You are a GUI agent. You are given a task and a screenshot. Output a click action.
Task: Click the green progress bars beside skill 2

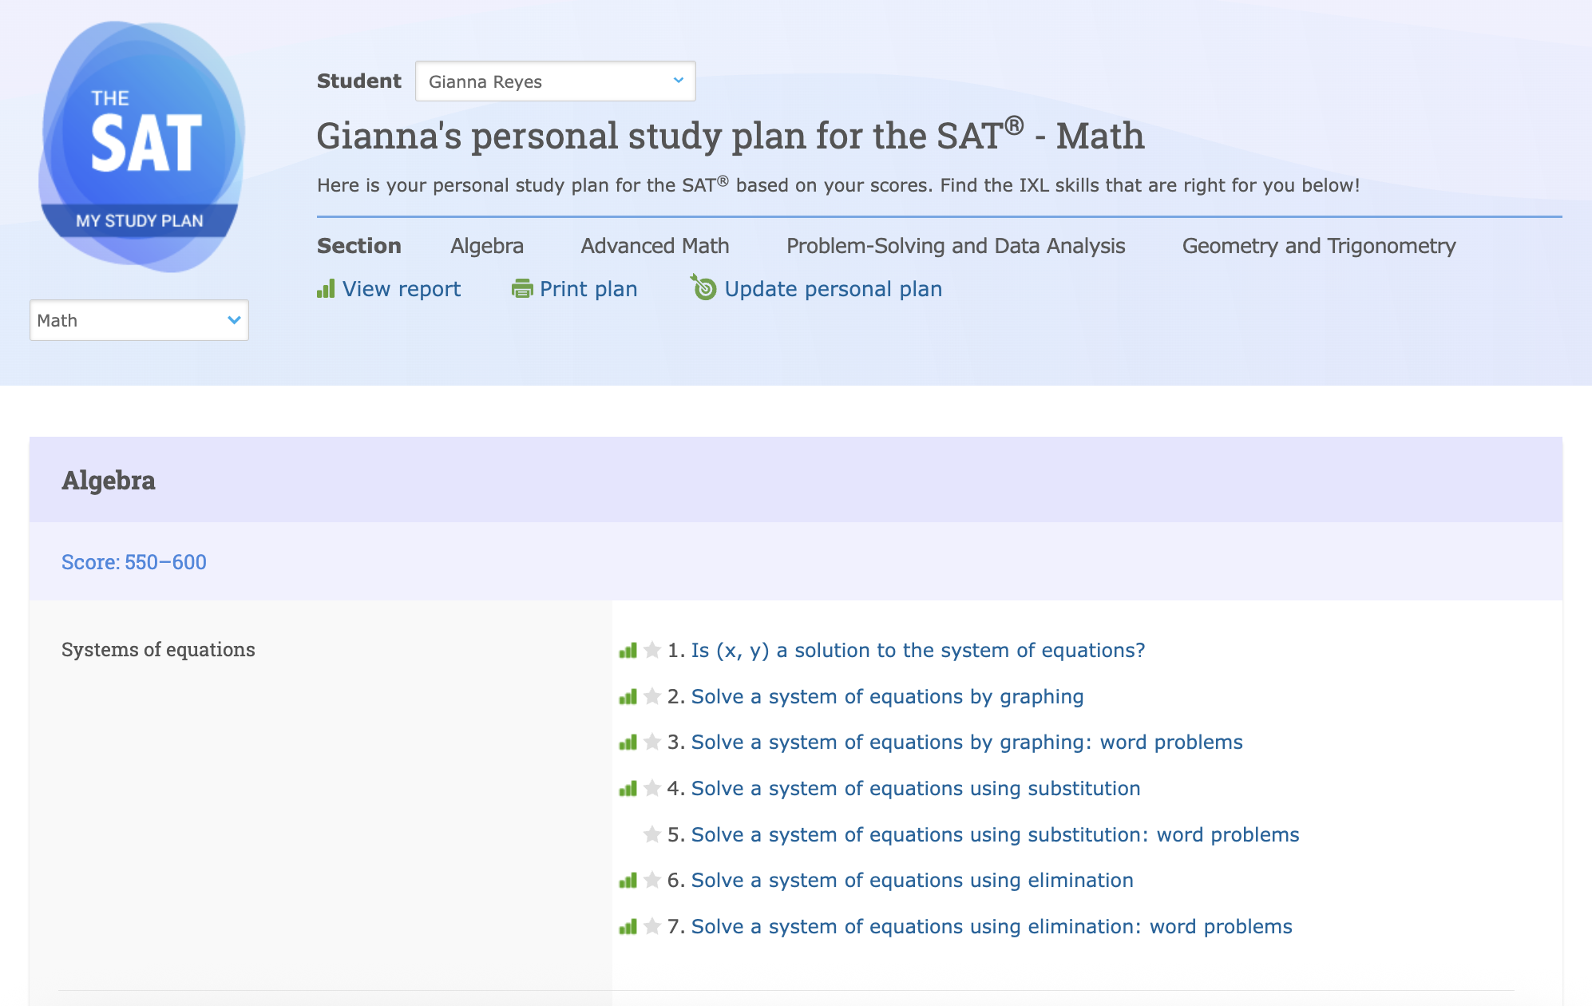coord(628,696)
